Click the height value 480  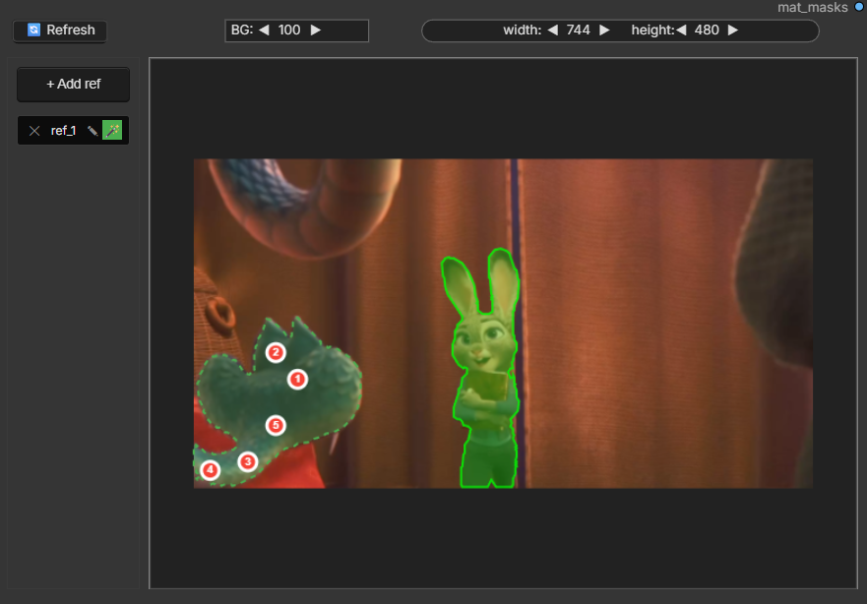tap(707, 30)
